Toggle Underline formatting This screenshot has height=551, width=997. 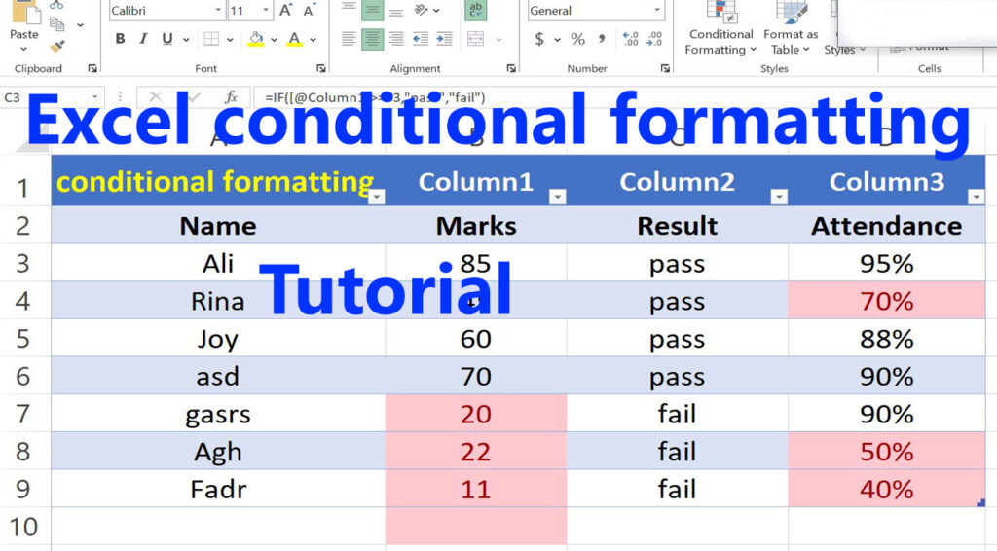tap(167, 39)
